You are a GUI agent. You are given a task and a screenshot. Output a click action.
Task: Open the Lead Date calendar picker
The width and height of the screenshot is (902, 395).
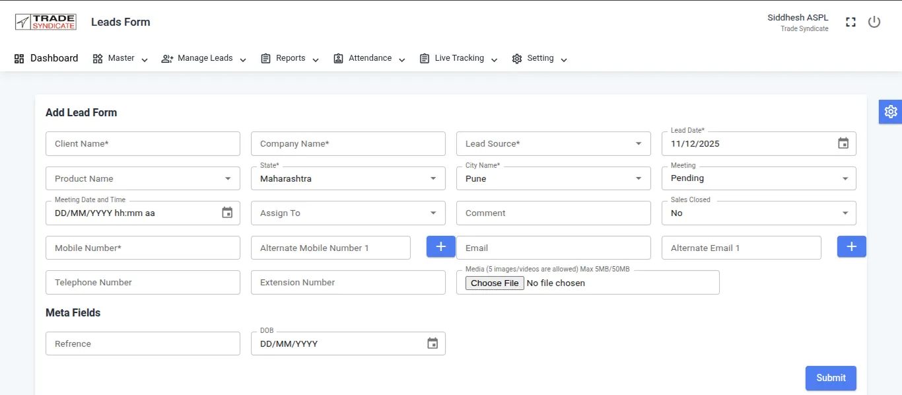pyautogui.click(x=843, y=143)
